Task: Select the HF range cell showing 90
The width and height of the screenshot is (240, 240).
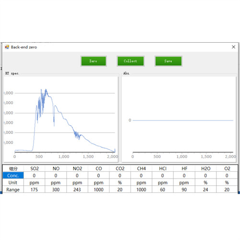Action: click(184, 190)
